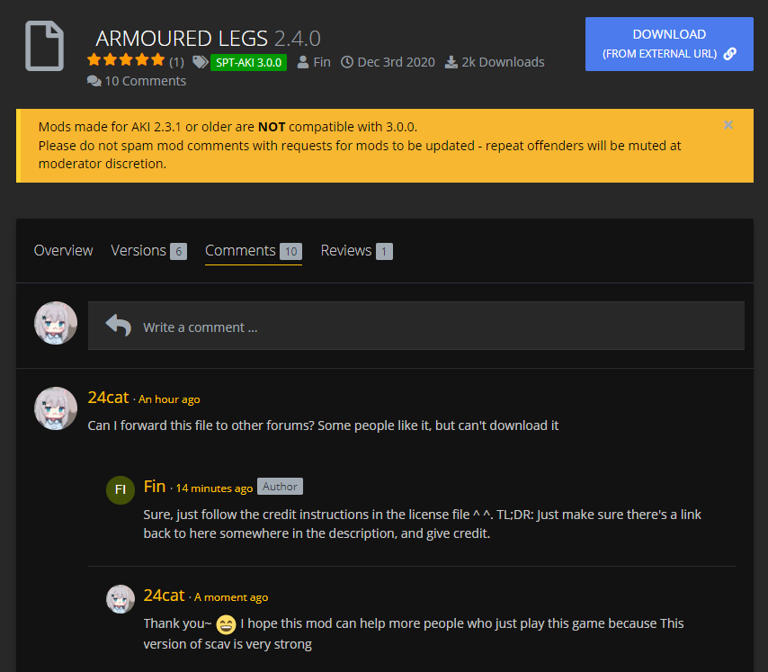Open author Fin's profile in header
Viewport: 768px width, 672px height.
322,62
